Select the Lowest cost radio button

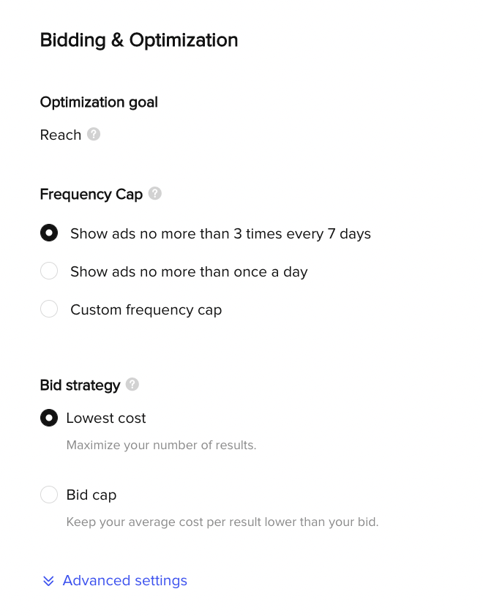[49, 418]
